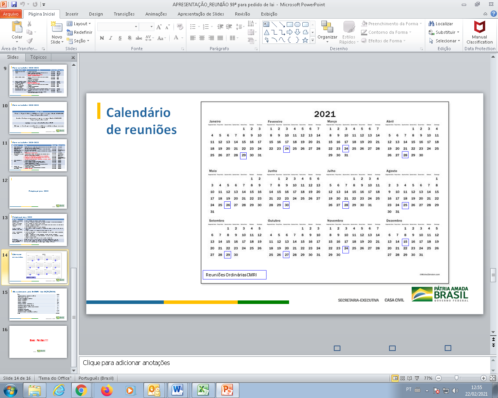The height and width of the screenshot is (398, 498).
Task: Click the Redefinir slide reset icon
Action: tap(70, 32)
